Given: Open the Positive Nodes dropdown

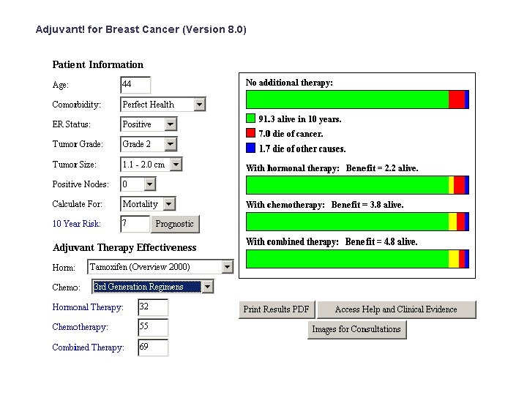Looking at the screenshot, I should coord(149,184).
